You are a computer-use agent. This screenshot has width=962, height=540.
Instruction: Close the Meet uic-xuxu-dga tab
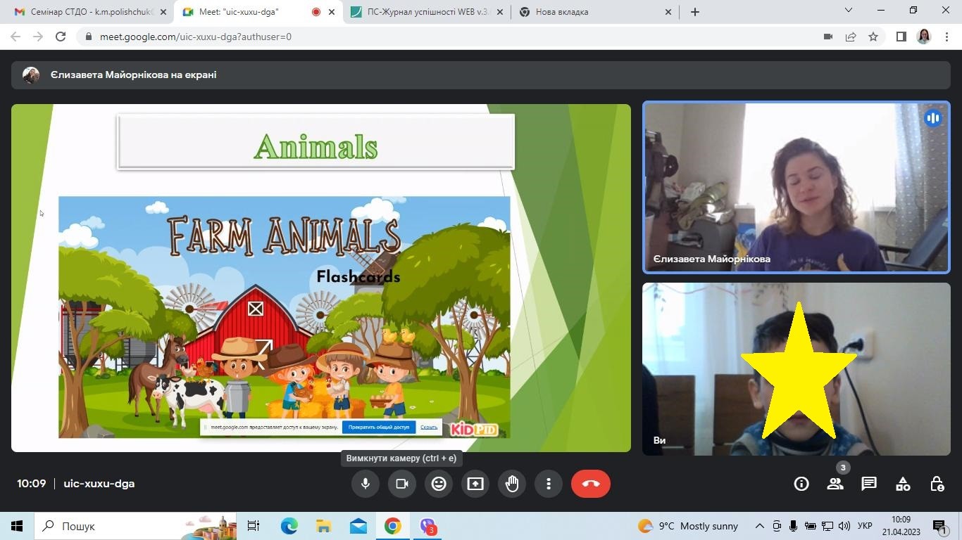point(332,12)
